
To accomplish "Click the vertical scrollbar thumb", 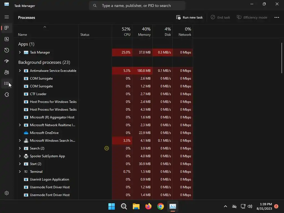I will click(282, 58).
